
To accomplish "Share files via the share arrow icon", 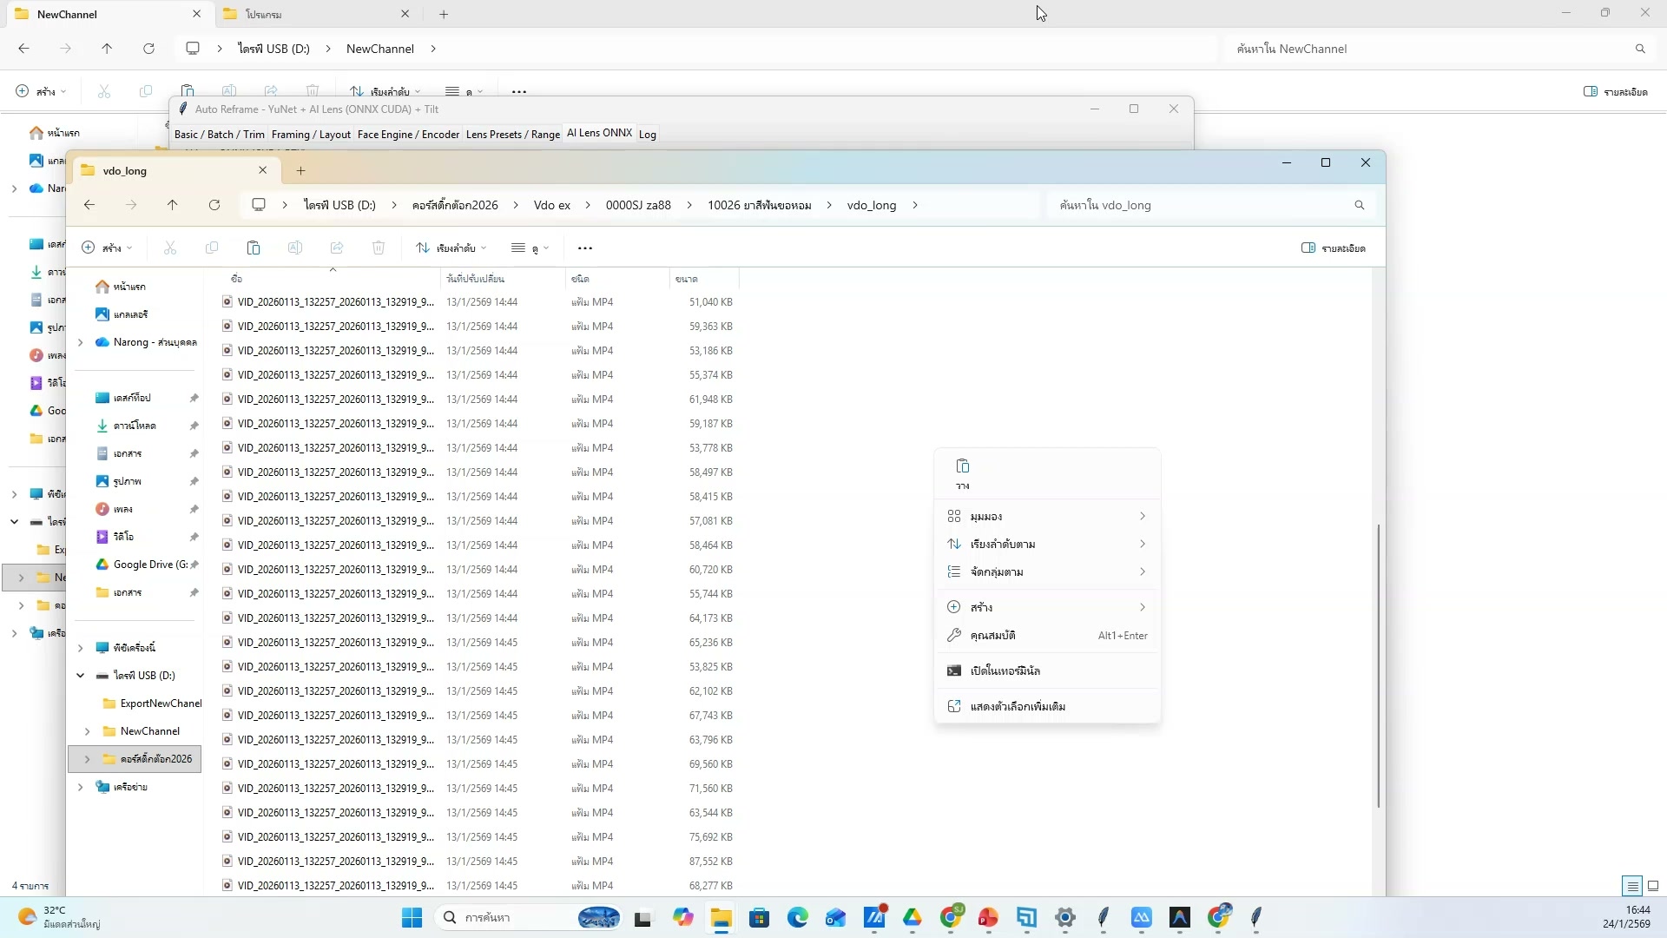I will pos(337,248).
